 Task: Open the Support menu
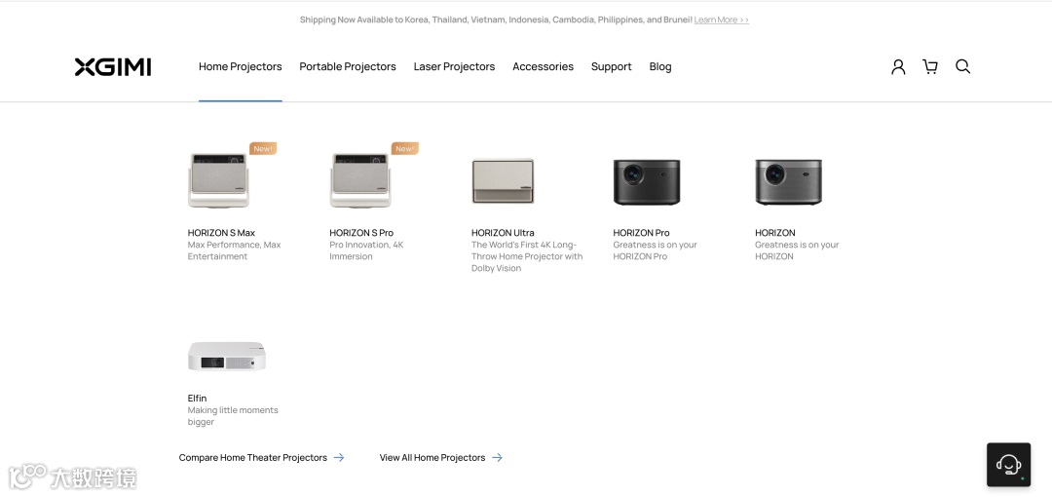611,66
